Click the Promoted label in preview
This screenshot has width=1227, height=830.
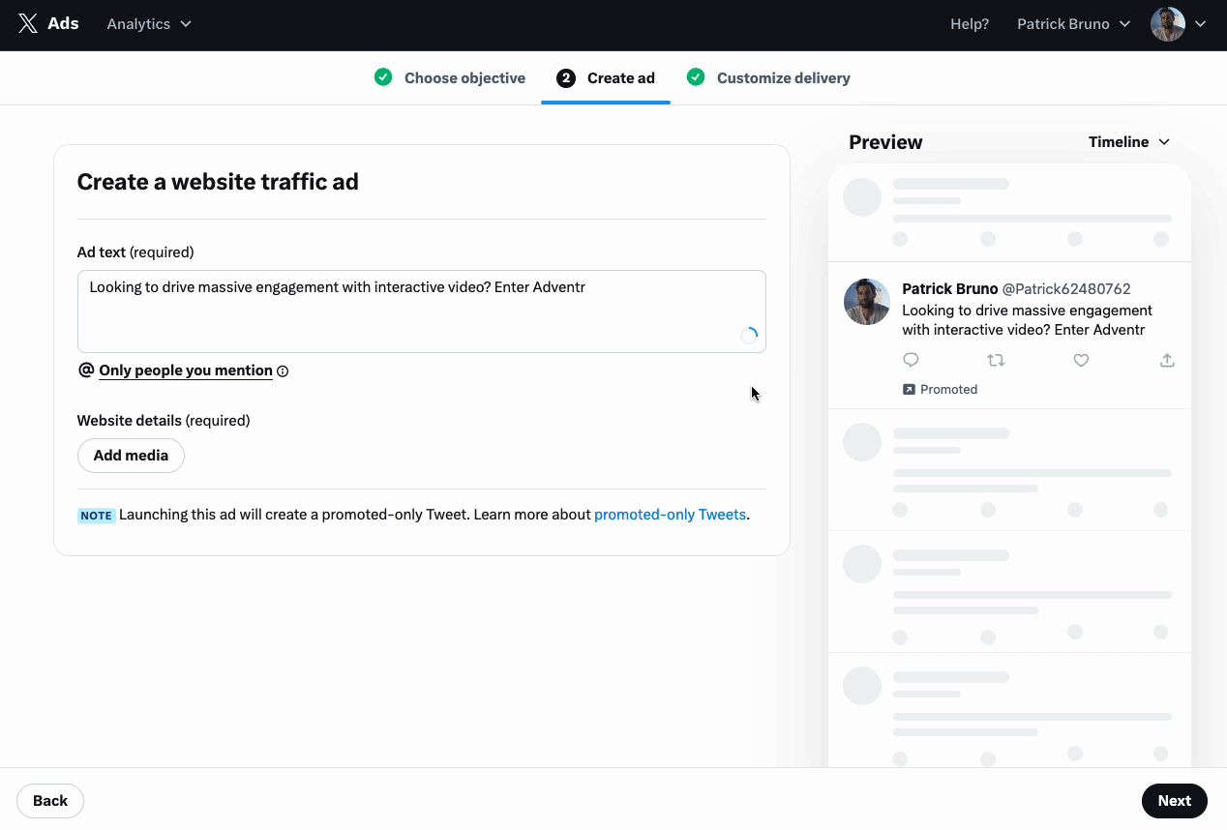coord(949,389)
